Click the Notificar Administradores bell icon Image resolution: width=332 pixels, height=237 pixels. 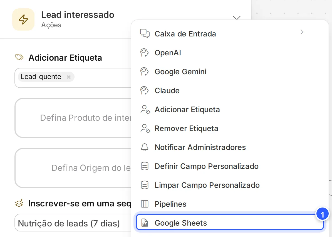pos(145,147)
